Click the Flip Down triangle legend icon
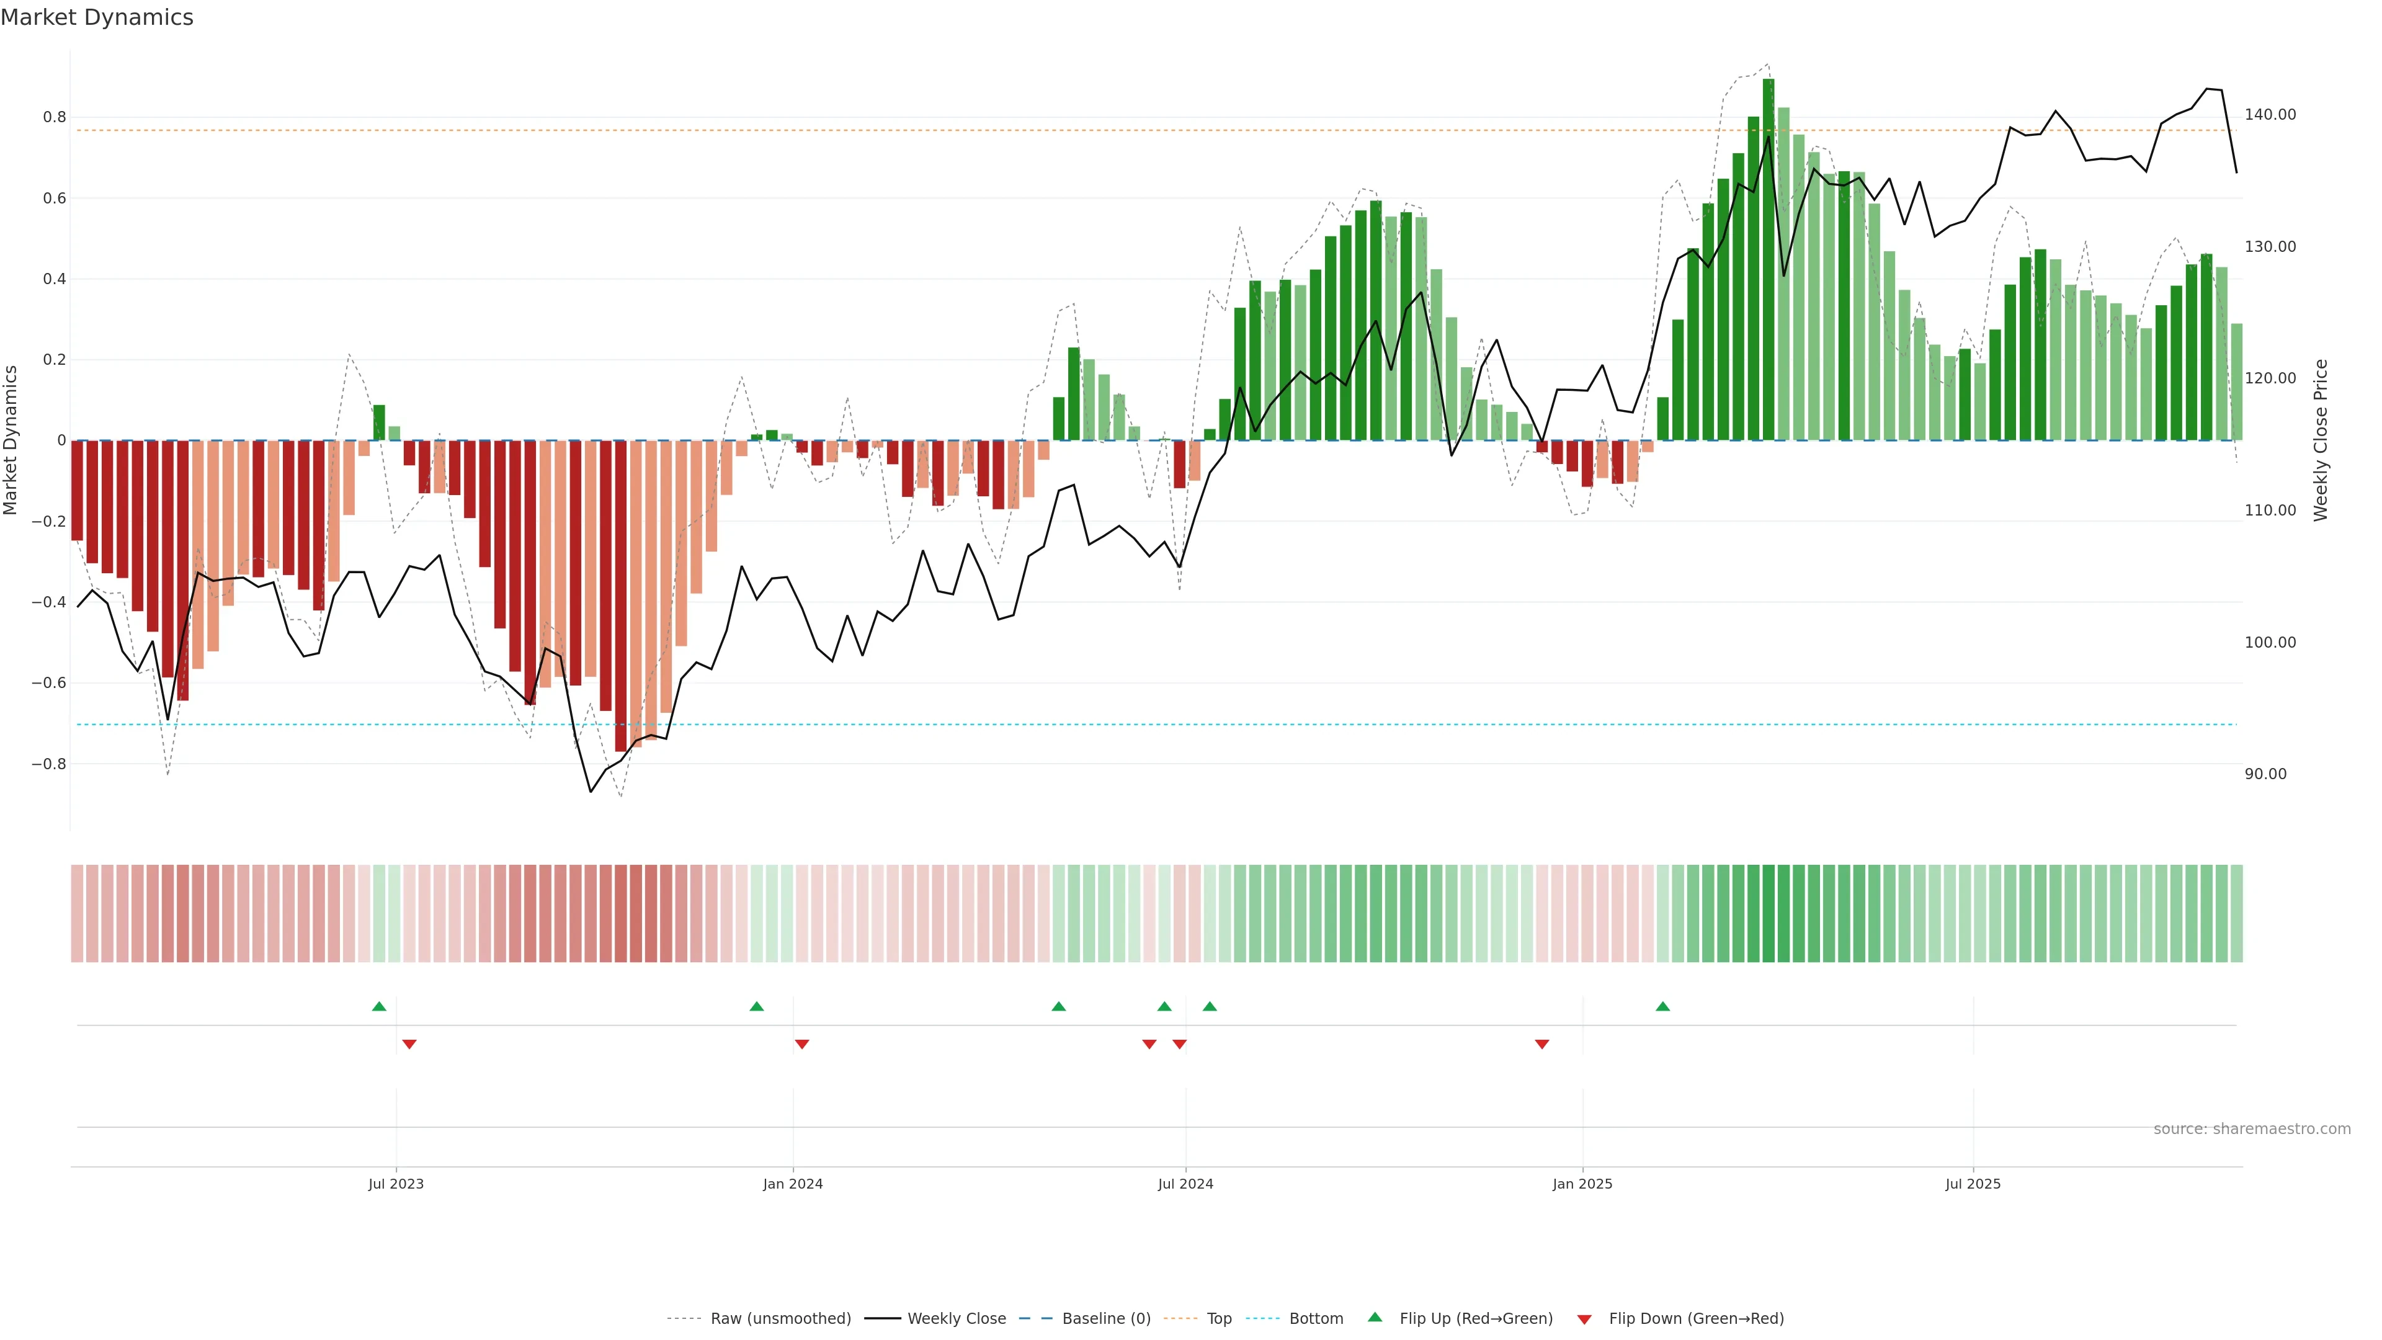This screenshot has height=1340, width=2382. [x=1584, y=1319]
